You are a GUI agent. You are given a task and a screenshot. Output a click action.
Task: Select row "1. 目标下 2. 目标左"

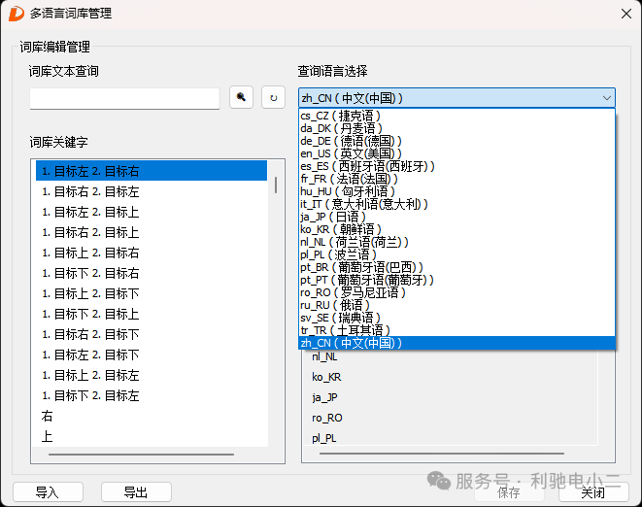pos(152,395)
